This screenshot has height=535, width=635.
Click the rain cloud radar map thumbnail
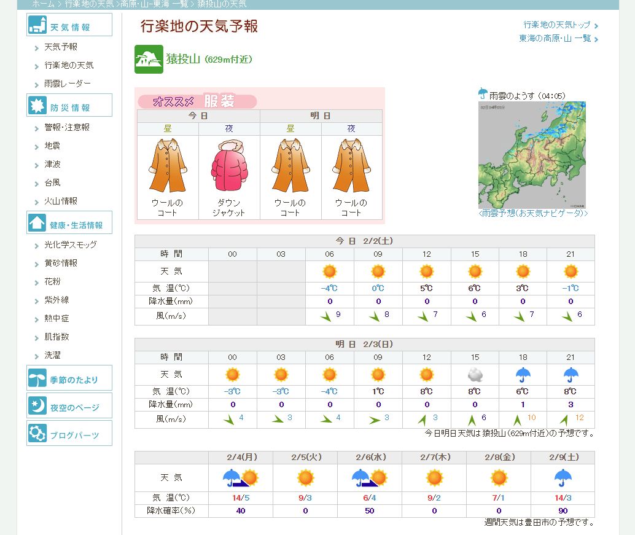coord(532,155)
